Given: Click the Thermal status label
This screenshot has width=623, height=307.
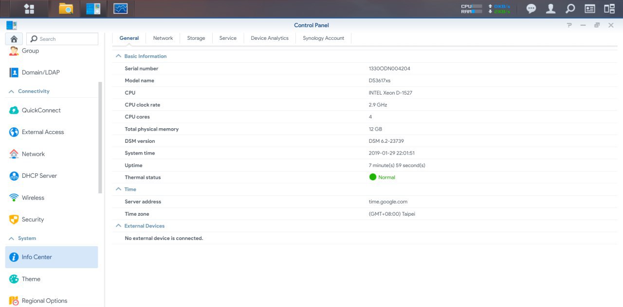Looking at the screenshot, I should coord(143,177).
